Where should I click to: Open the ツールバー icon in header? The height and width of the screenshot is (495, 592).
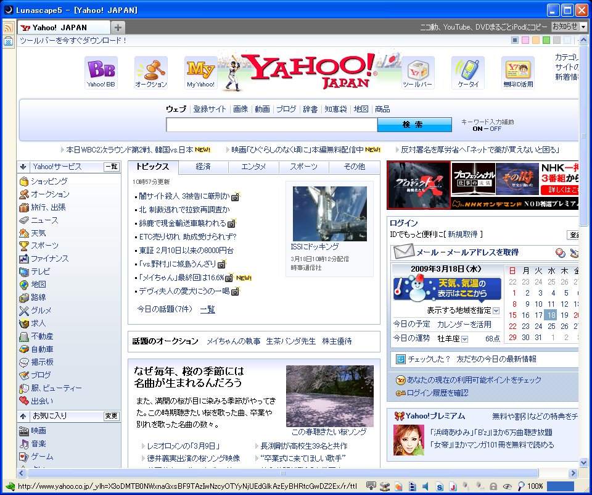click(x=418, y=73)
